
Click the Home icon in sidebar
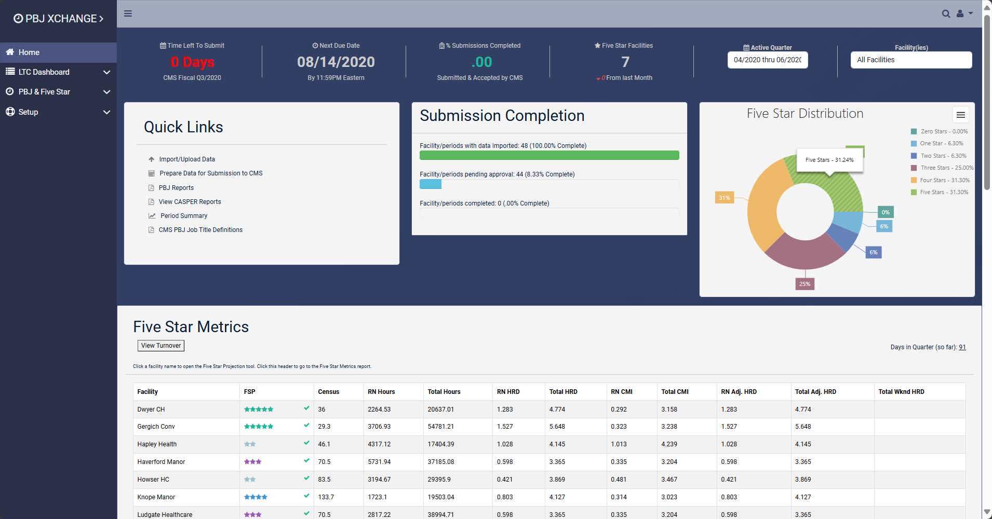pyautogui.click(x=10, y=52)
